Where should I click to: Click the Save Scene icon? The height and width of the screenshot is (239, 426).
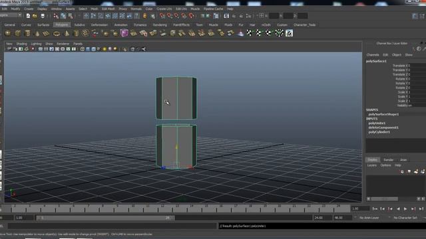[x=43, y=16]
